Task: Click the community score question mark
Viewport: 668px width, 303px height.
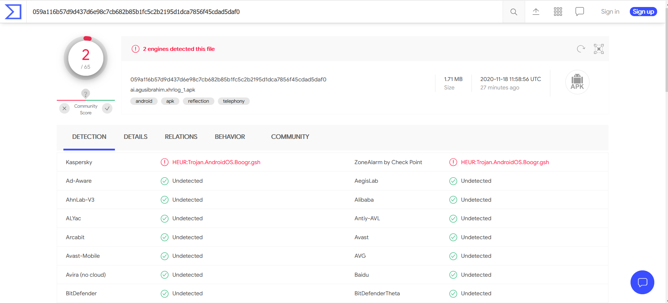Action: tap(85, 94)
